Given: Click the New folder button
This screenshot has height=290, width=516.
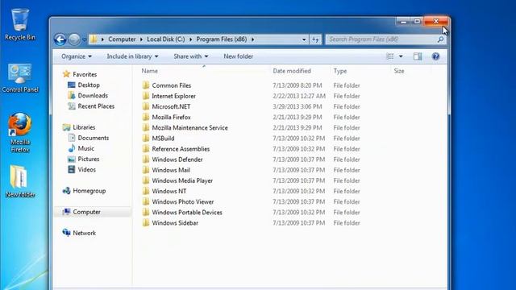Looking at the screenshot, I should click(x=239, y=56).
